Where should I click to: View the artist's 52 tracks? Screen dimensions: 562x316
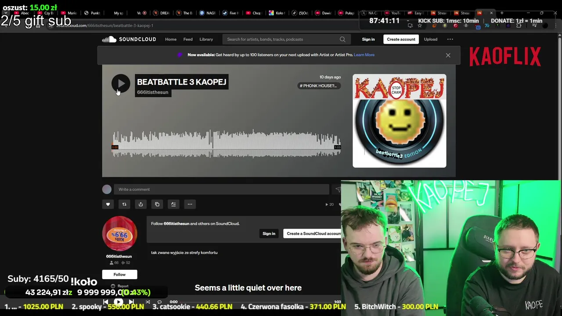click(x=126, y=262)
